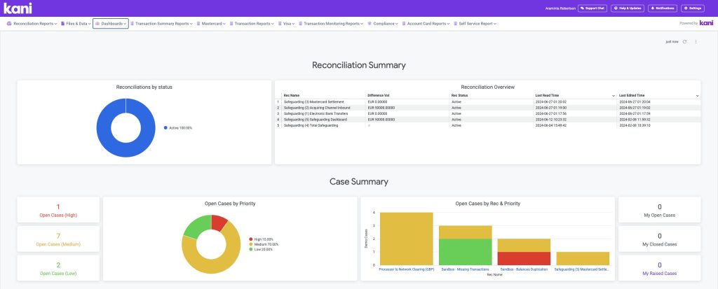Open the Dashboards menu

[111, 24]
